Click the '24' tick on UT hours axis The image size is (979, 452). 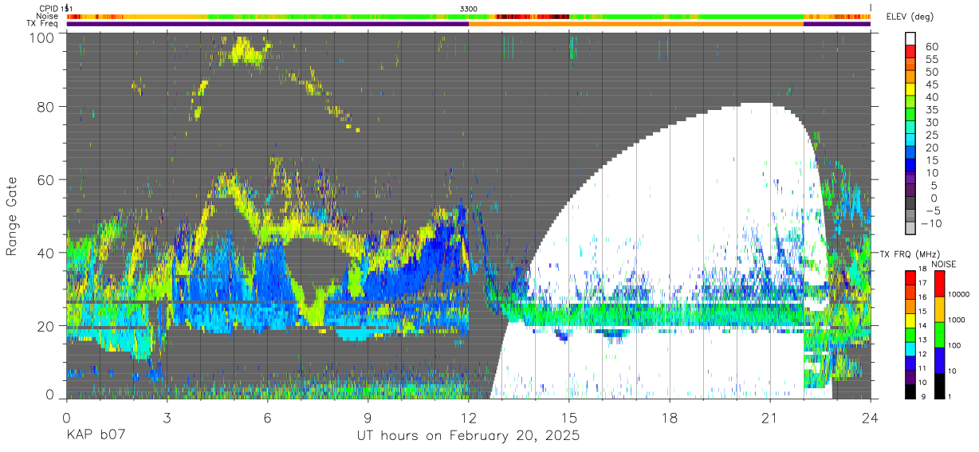871,417
